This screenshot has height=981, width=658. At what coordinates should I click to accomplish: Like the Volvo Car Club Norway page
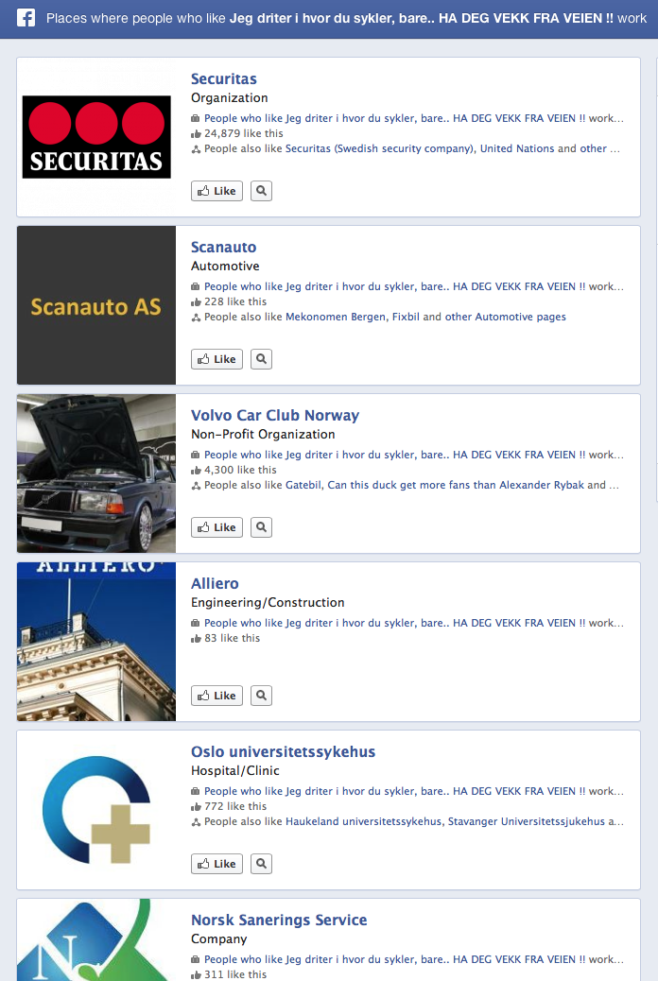pos(216,527)
